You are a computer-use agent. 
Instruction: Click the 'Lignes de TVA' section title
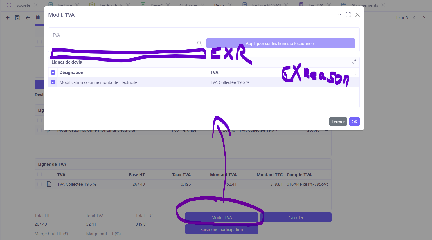click(52, 164)
